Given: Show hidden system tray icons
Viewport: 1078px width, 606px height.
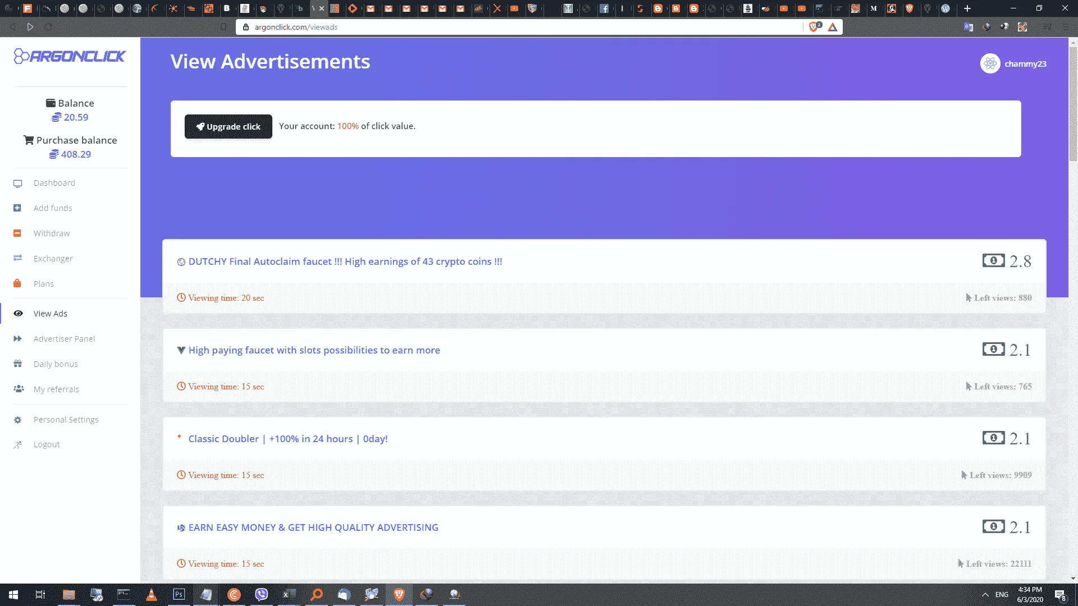Looking at the screenshot, I should pos(985,595).
